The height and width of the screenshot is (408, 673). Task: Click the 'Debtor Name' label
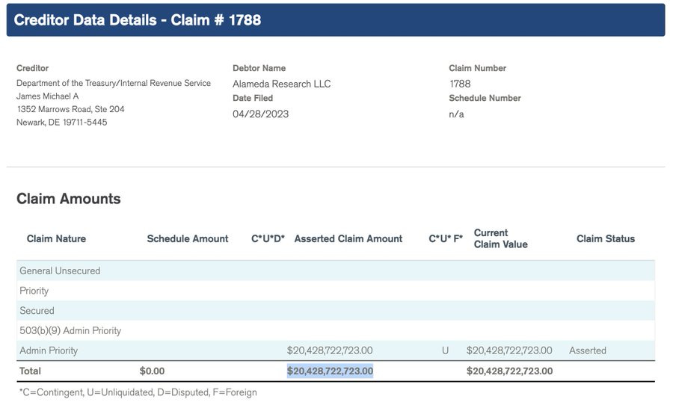(259, 68)
